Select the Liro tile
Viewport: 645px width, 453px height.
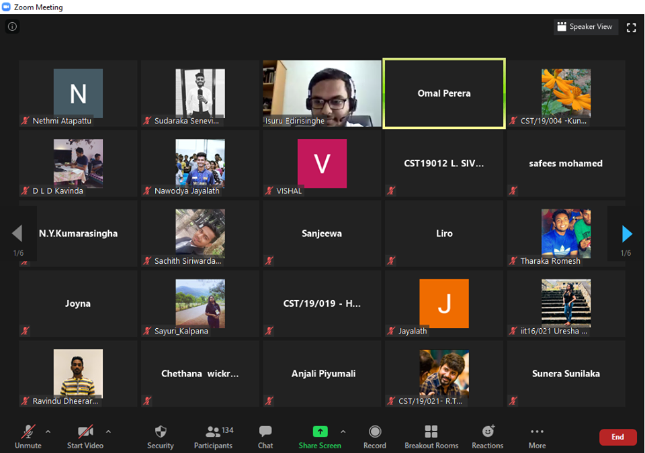[x=444, y=234]
